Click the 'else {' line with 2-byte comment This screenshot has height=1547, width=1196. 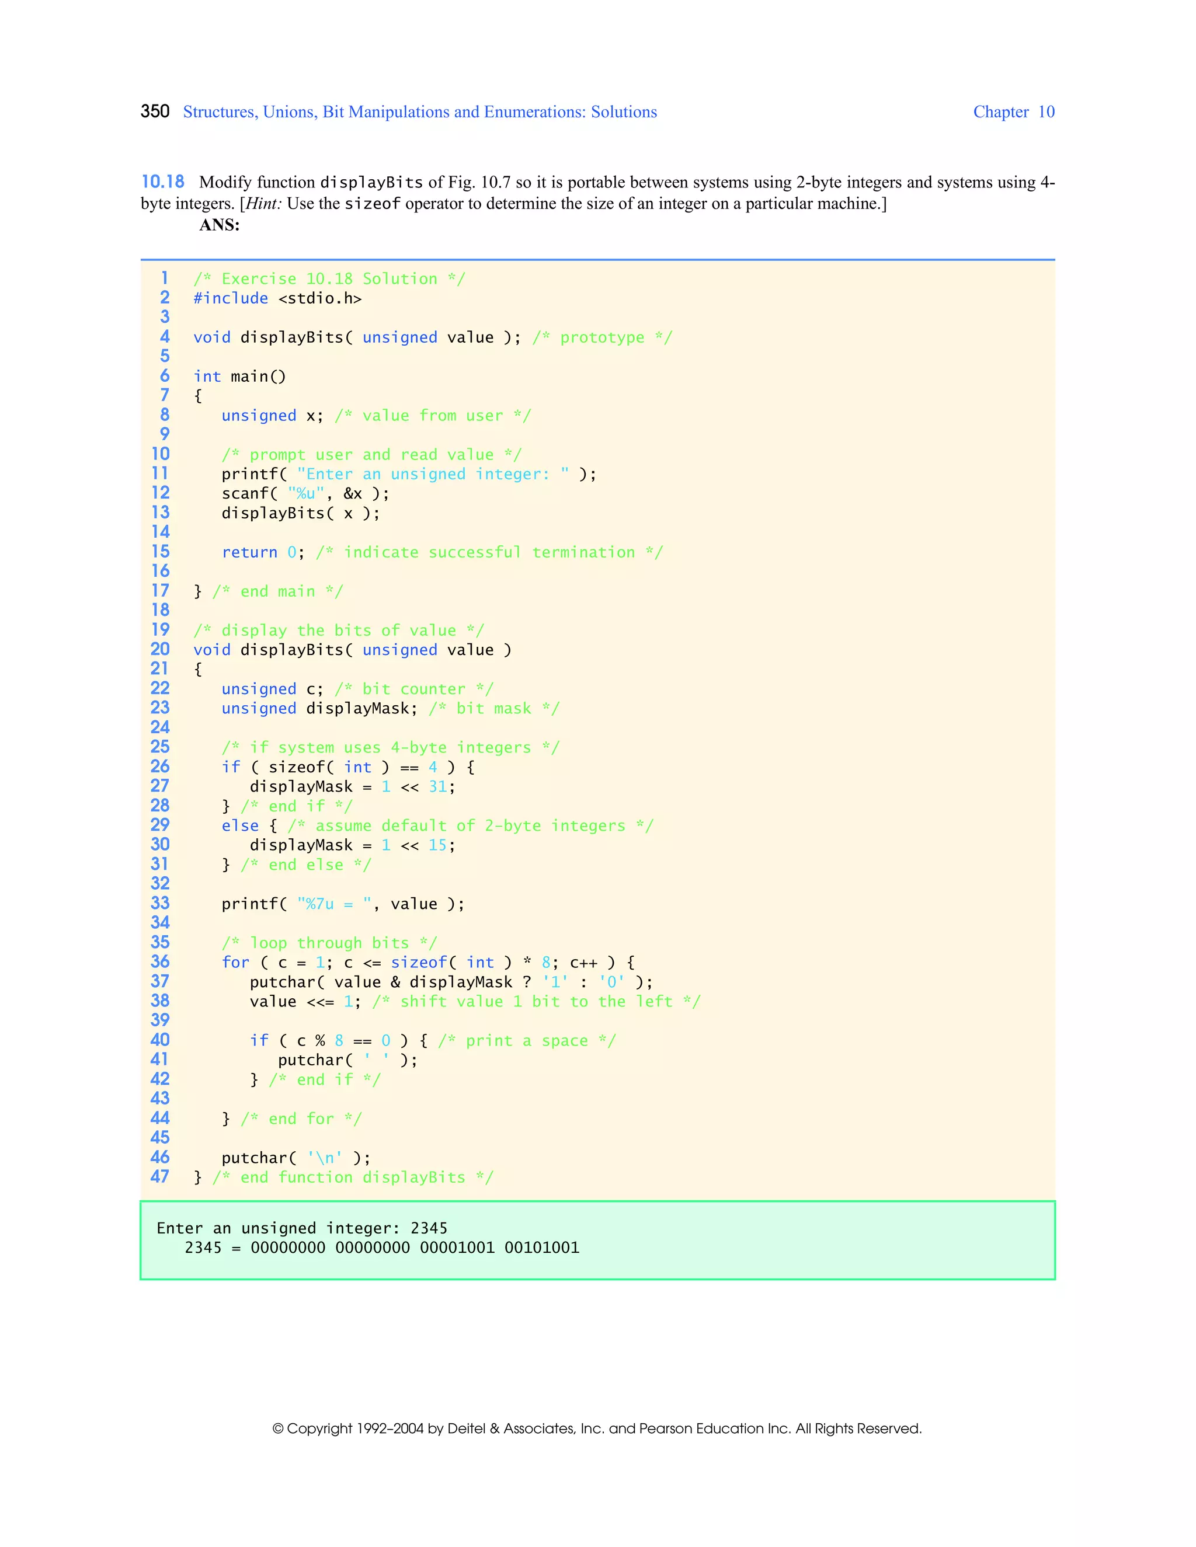[x=437, y=826]
